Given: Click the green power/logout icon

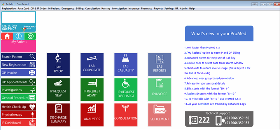Looking at the screenshot, I should (30, 36).
